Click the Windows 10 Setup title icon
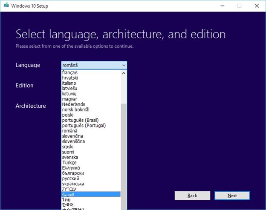The height and width of the screenshot is (210, 266). (6, 6)
